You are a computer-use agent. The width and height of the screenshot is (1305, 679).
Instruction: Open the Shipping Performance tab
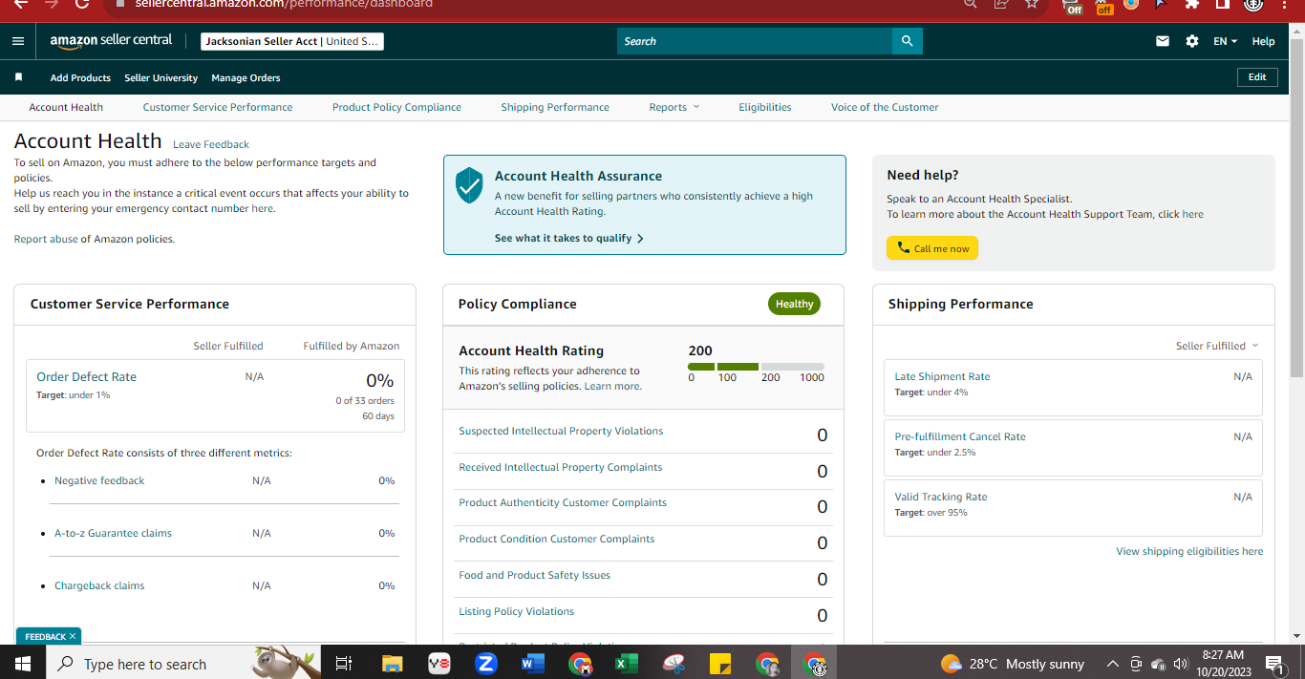coord(555,107)
